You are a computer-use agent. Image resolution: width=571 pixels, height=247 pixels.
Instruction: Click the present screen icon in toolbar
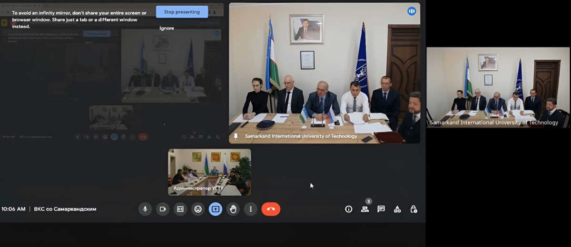point(216,209)
